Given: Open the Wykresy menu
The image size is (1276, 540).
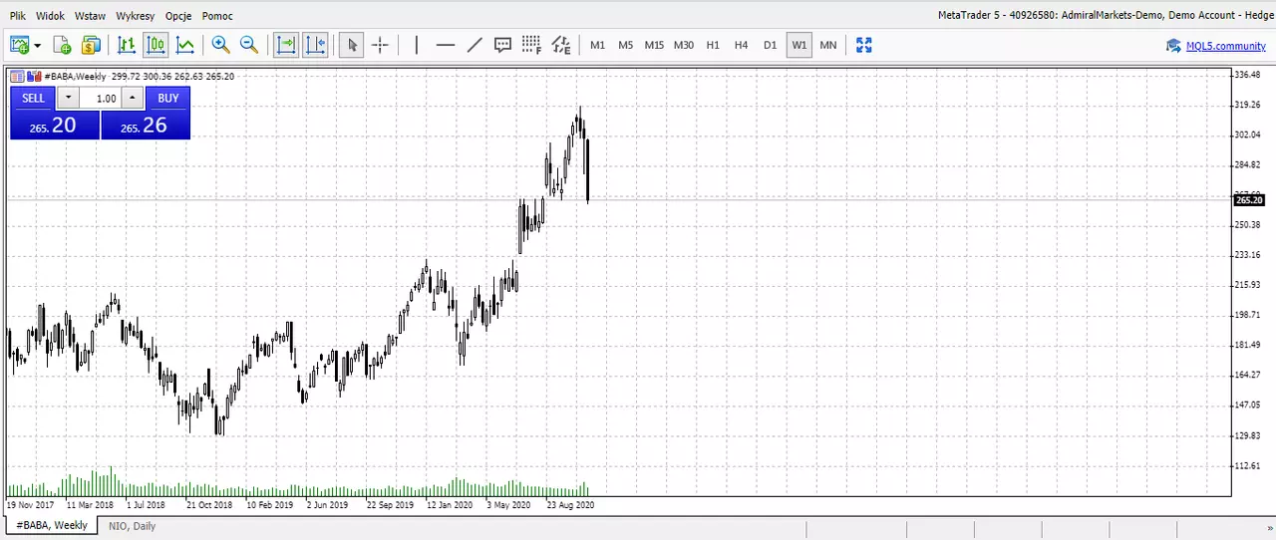Looking at the screenshot, I should [135, 16].
